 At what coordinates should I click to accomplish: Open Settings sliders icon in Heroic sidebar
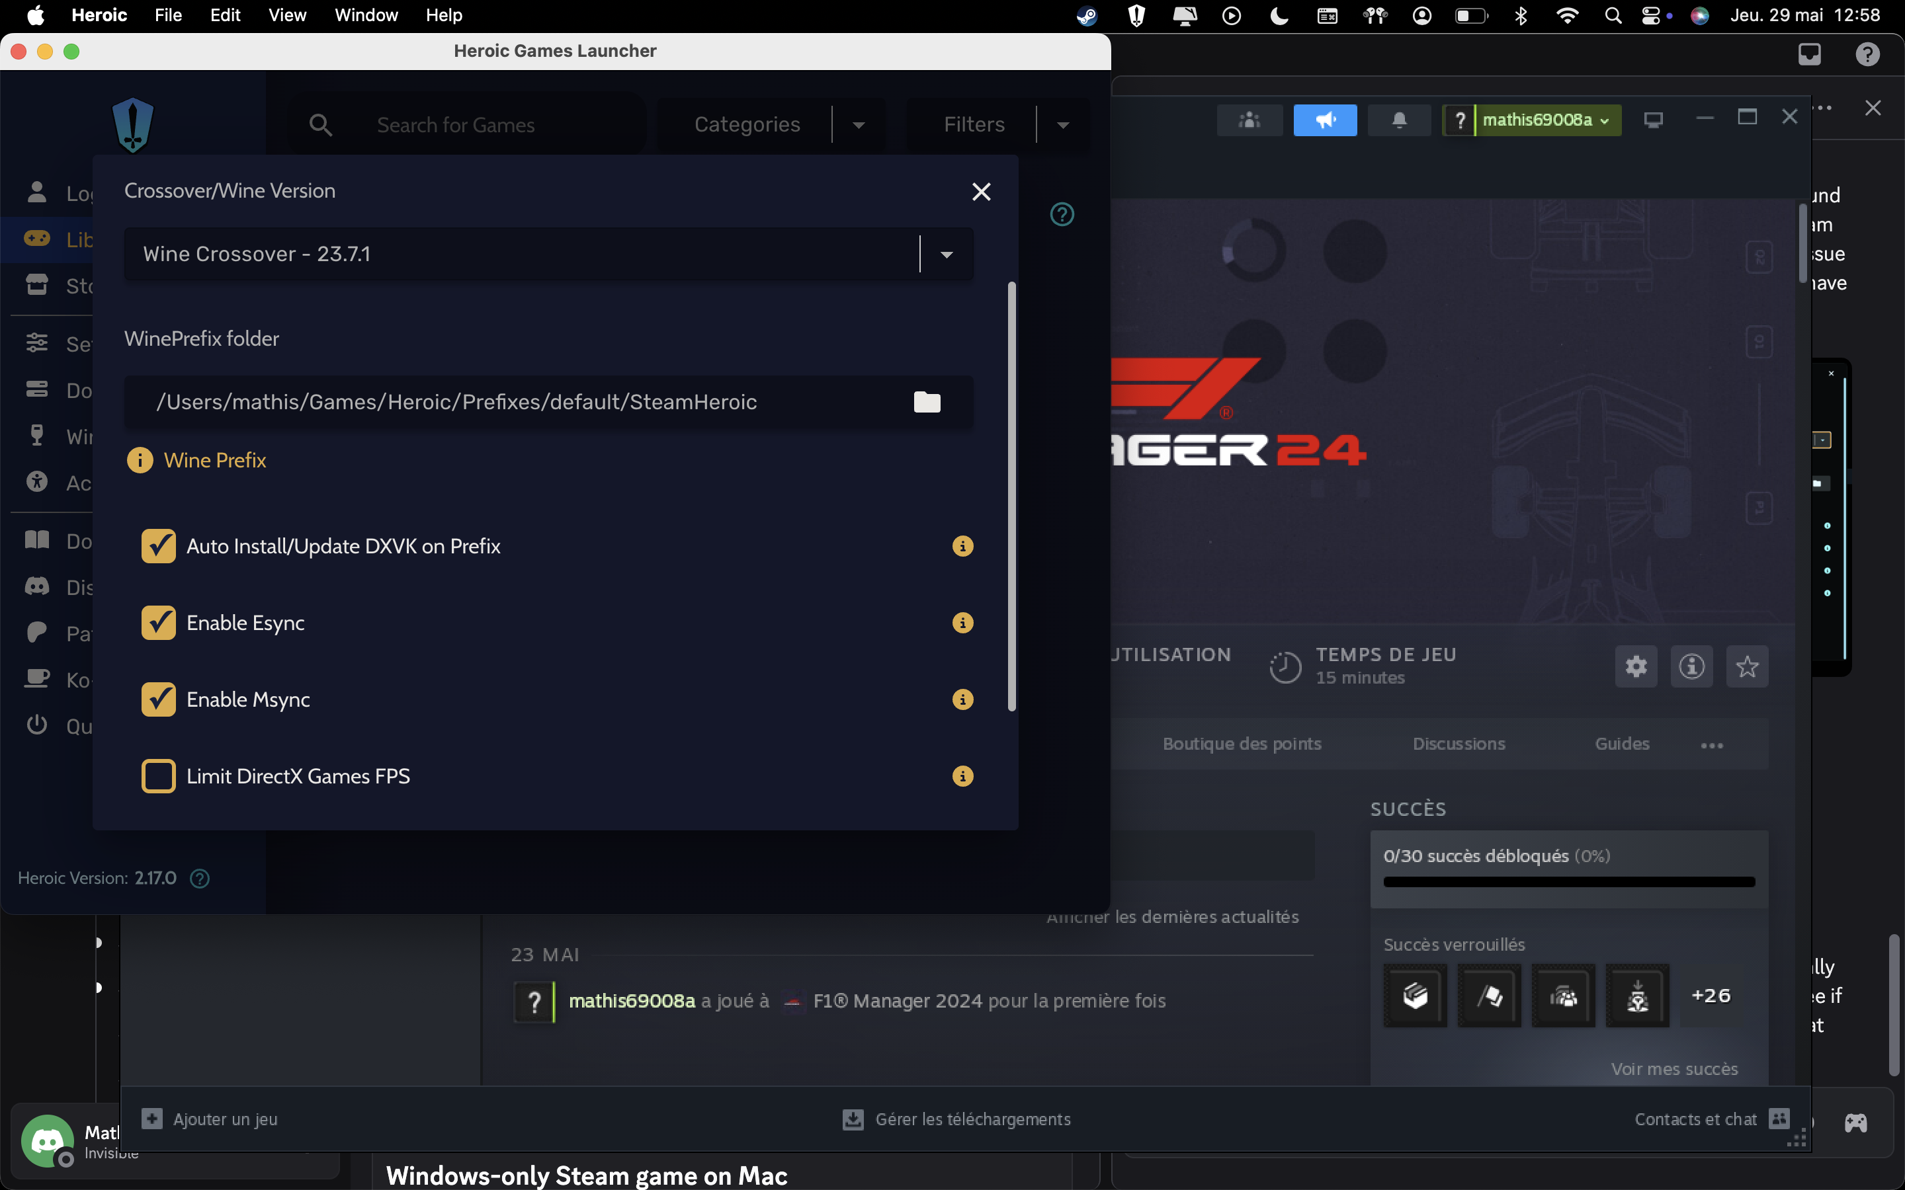37,343
